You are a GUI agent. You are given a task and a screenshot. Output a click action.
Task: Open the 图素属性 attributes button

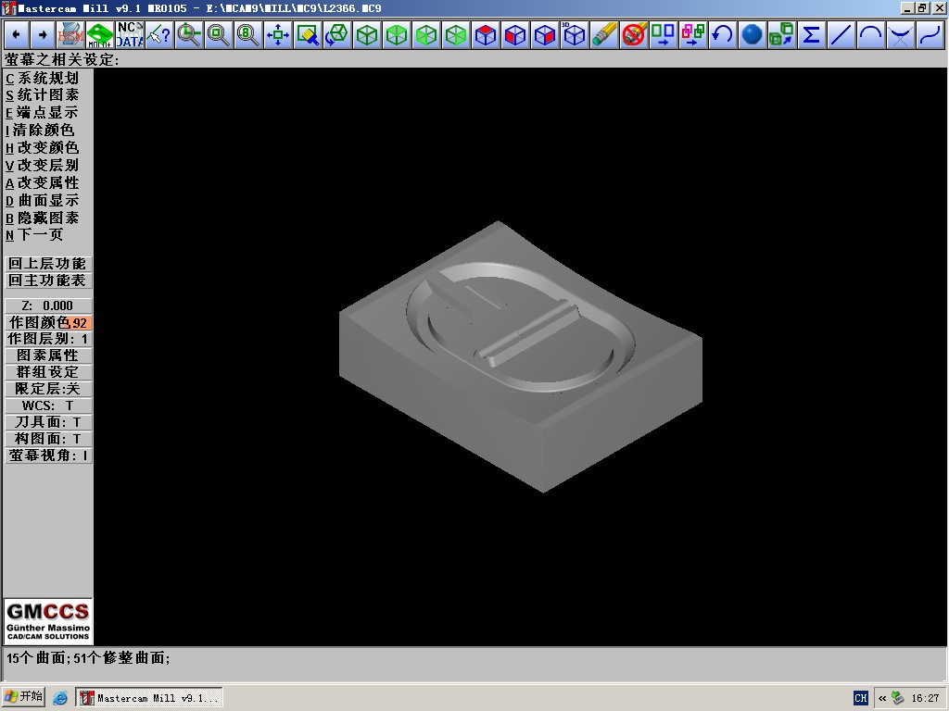(x=48, y=355)
